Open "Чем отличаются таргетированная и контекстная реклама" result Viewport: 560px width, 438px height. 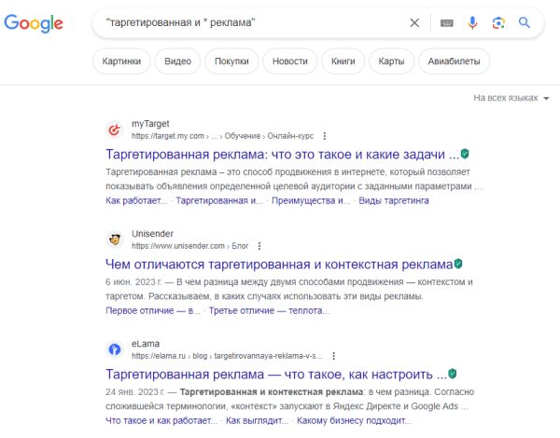click(278, 264)
